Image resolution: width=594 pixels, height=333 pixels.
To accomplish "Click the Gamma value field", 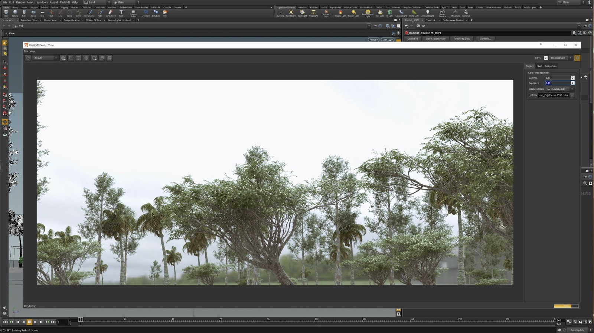I will (x=558, y=78).
